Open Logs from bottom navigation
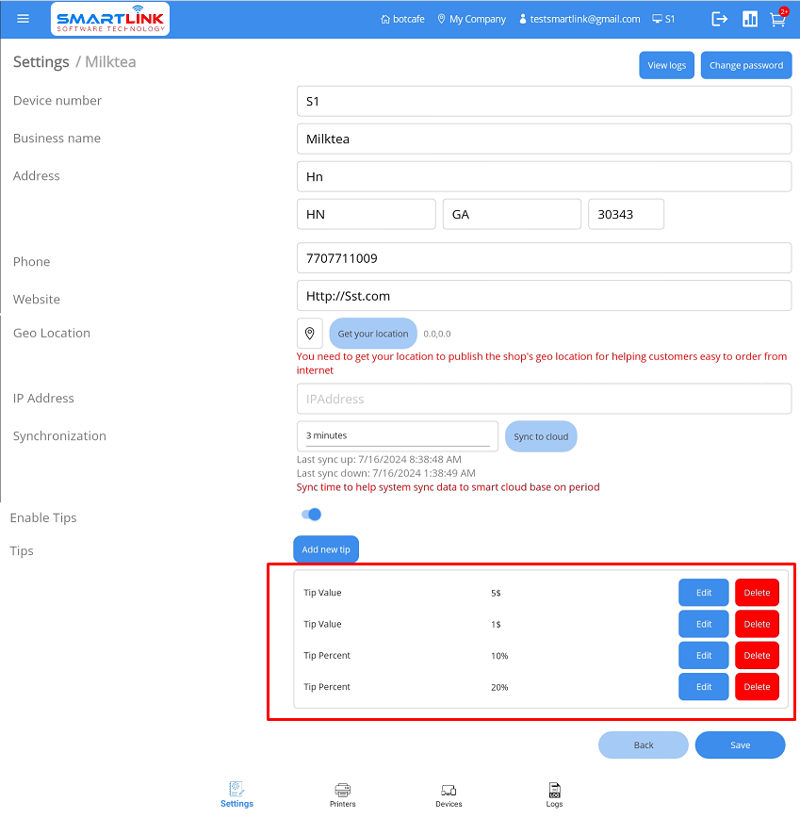The width and height of the screenshot is (800, 818). click(x=554, y=794)
